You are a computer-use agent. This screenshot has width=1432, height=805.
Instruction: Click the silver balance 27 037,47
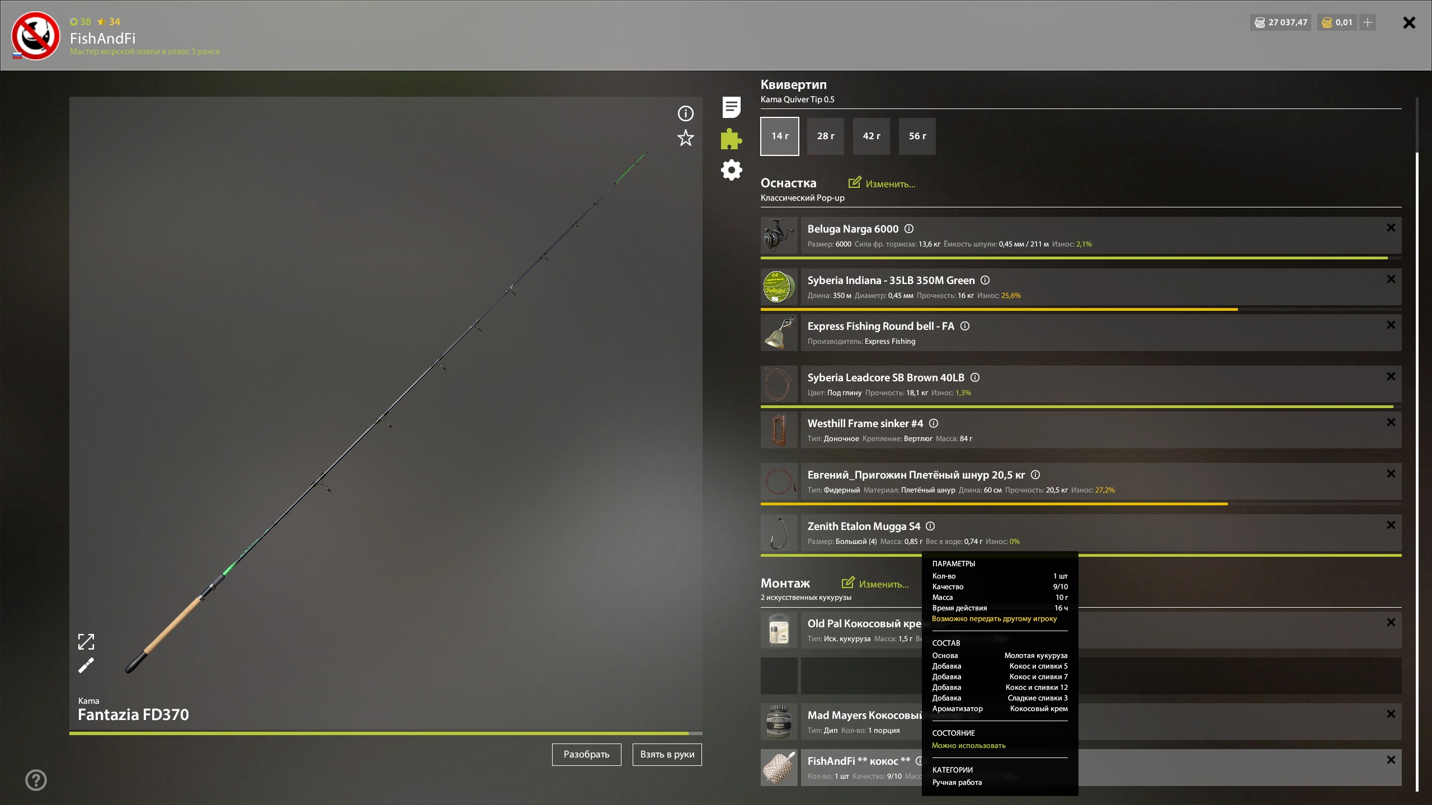[x=1281, y=22]
